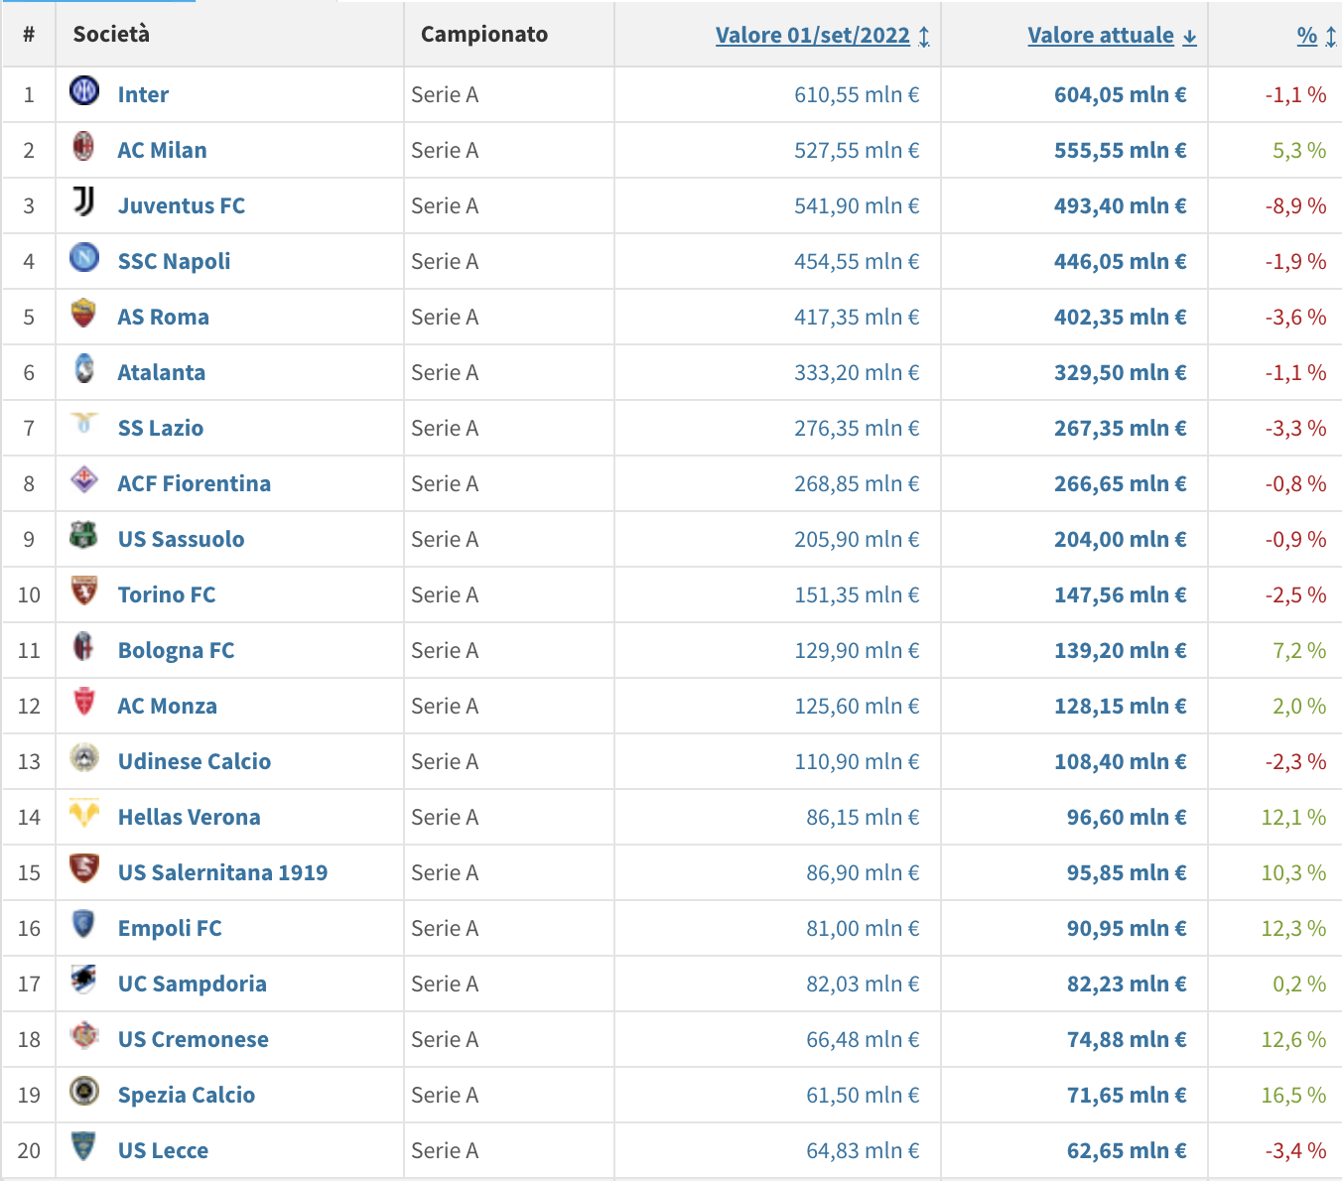Click the Juventus FC logo icon
This screenshot has height=1181, width=1342.
(84, 201)
